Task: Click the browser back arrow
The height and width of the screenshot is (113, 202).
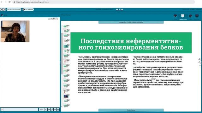Action: click(x=2, y=2)
